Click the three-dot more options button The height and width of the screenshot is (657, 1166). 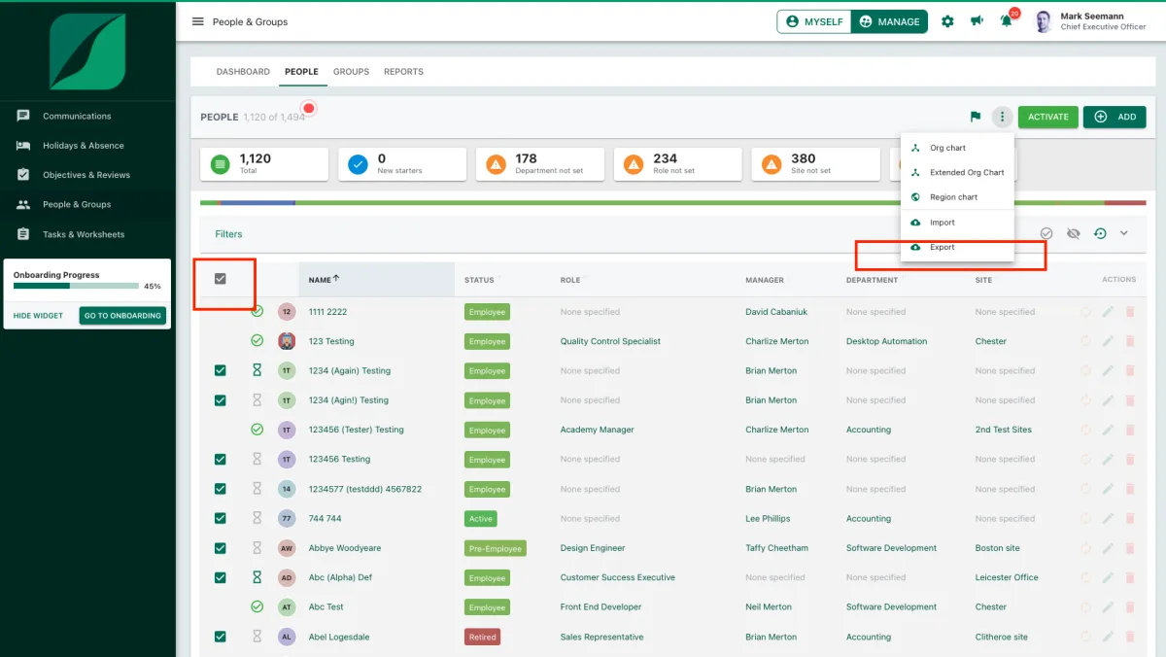[1002, 117]
